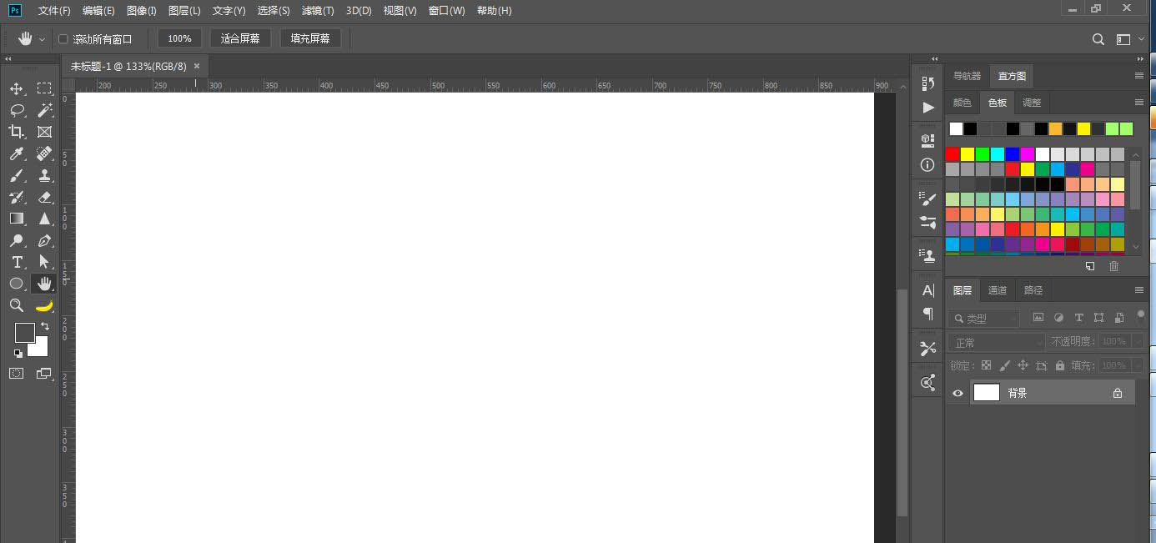
Task: Toggle shape layer filter
Action: pyautogui.click(x=1098, y=318)
